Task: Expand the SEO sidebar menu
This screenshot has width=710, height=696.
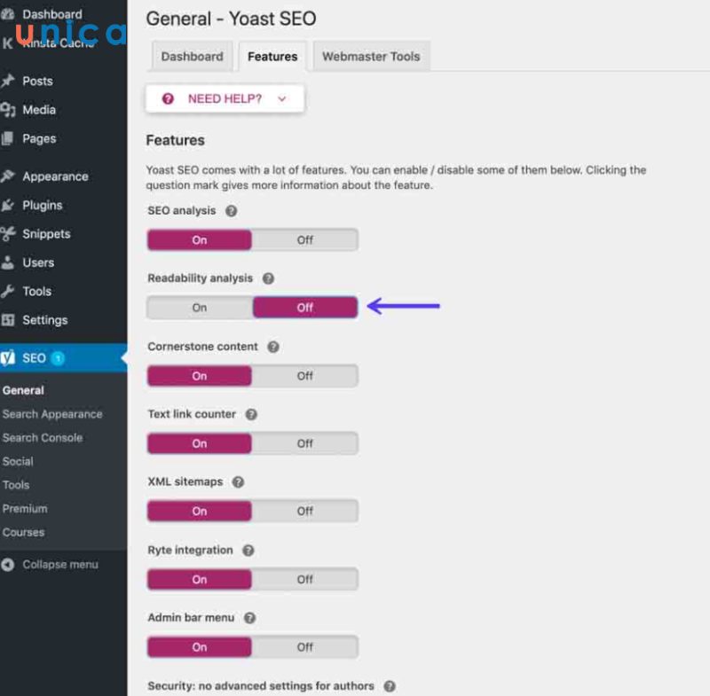Action: (34, 358)
